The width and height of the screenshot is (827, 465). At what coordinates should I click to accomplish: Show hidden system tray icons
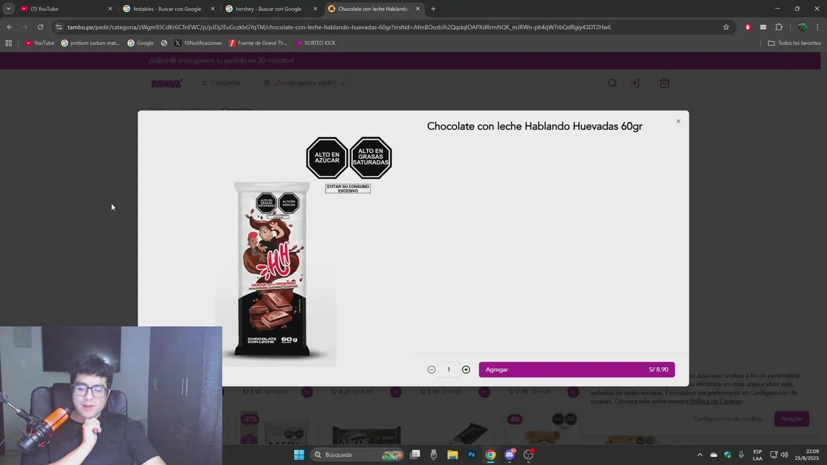click(700, 455)
